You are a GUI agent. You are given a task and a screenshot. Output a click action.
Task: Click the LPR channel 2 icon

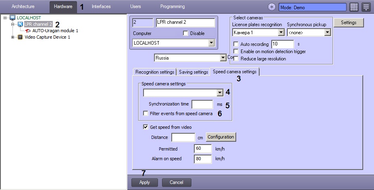(x=20, y=24)
